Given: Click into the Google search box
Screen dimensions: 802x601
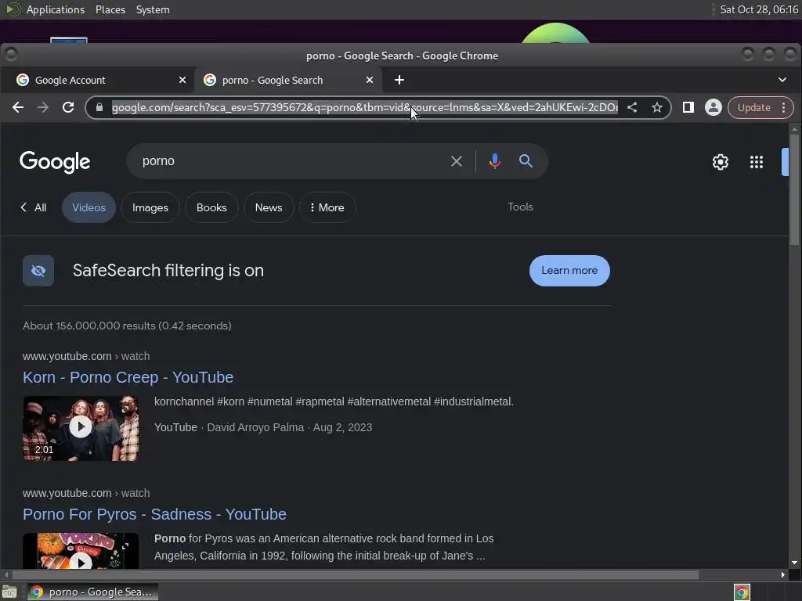Looking at the screenshot, I should click(x=291, y=161).
